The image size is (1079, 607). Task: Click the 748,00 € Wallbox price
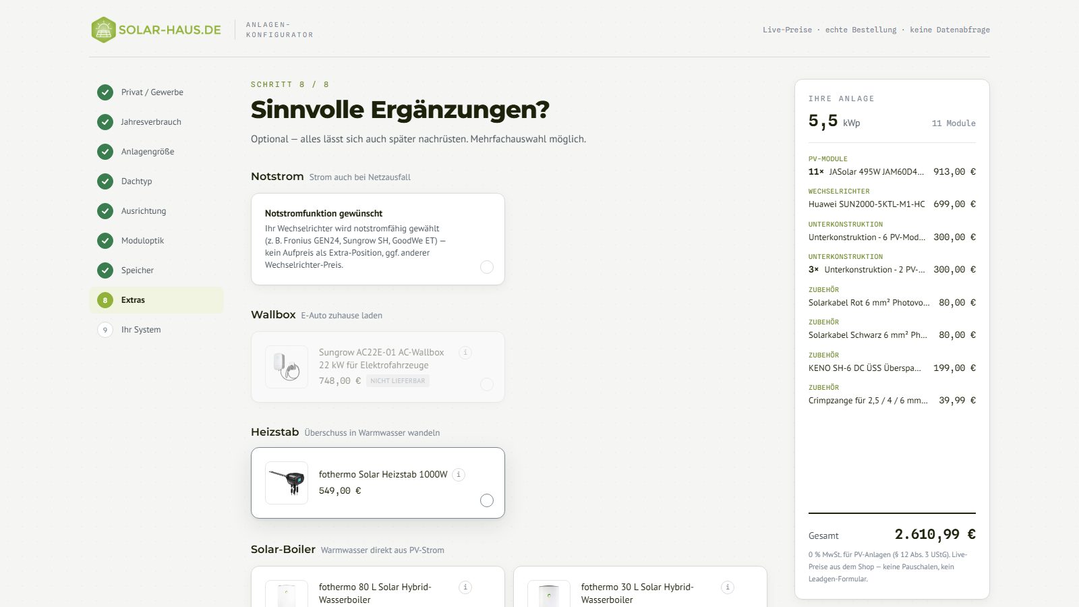340,381
